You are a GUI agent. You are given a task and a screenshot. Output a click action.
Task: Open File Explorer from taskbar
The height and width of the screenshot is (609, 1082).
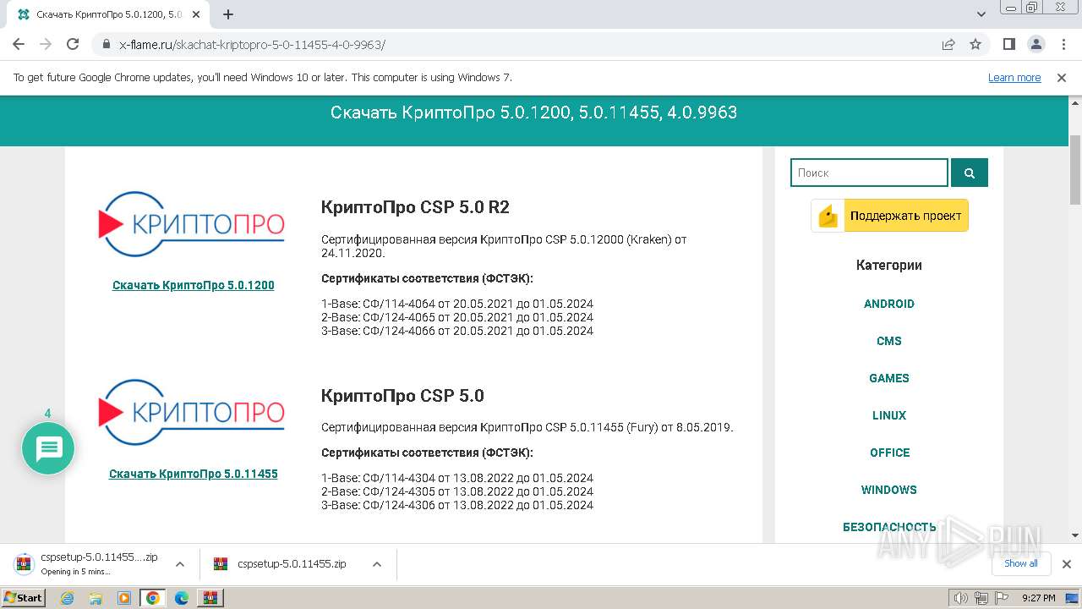tap(96, 598)
